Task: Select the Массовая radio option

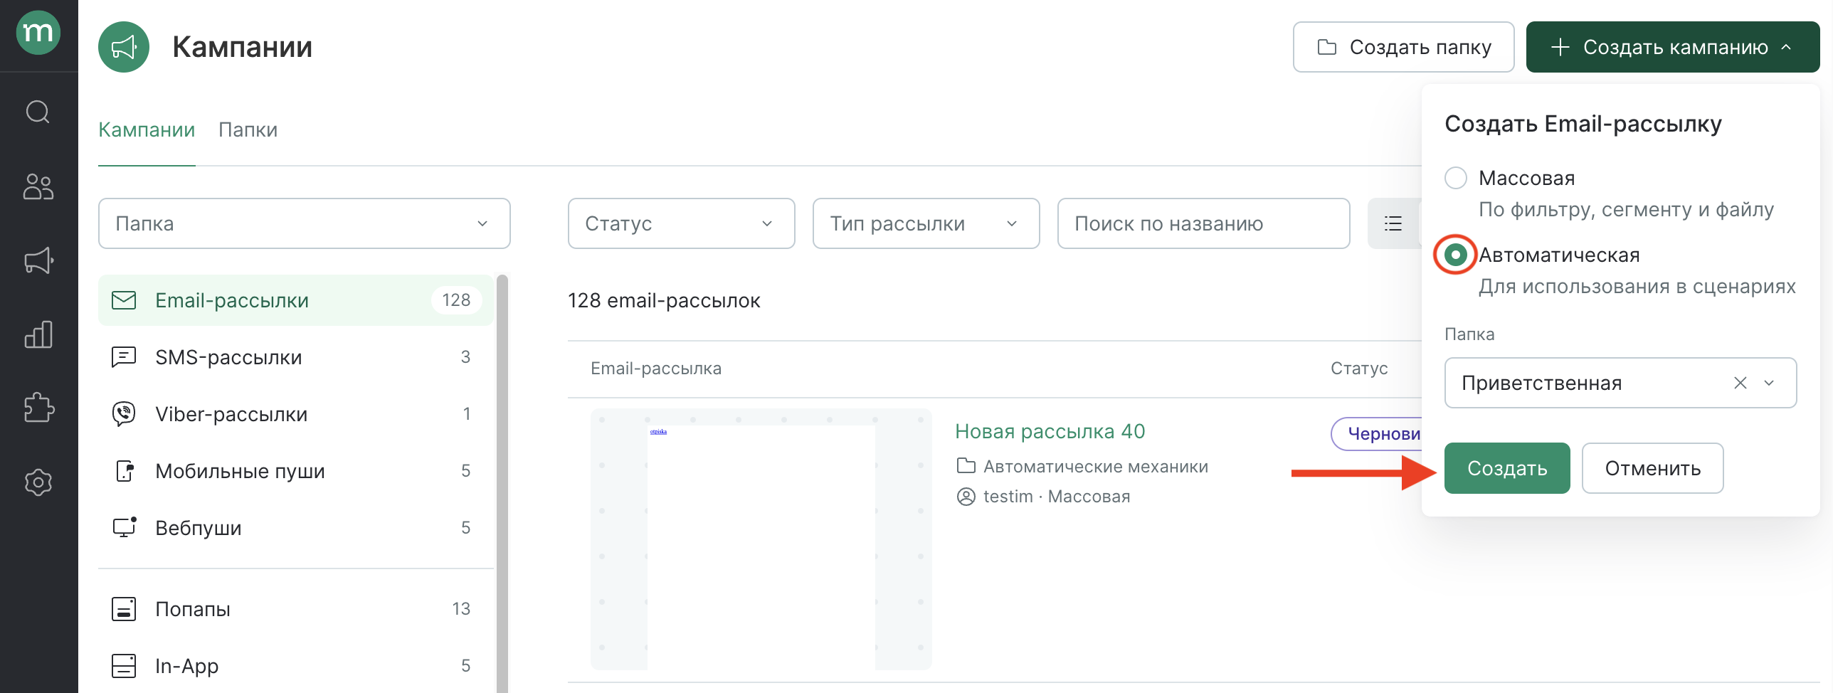Action: point(1456,178)
